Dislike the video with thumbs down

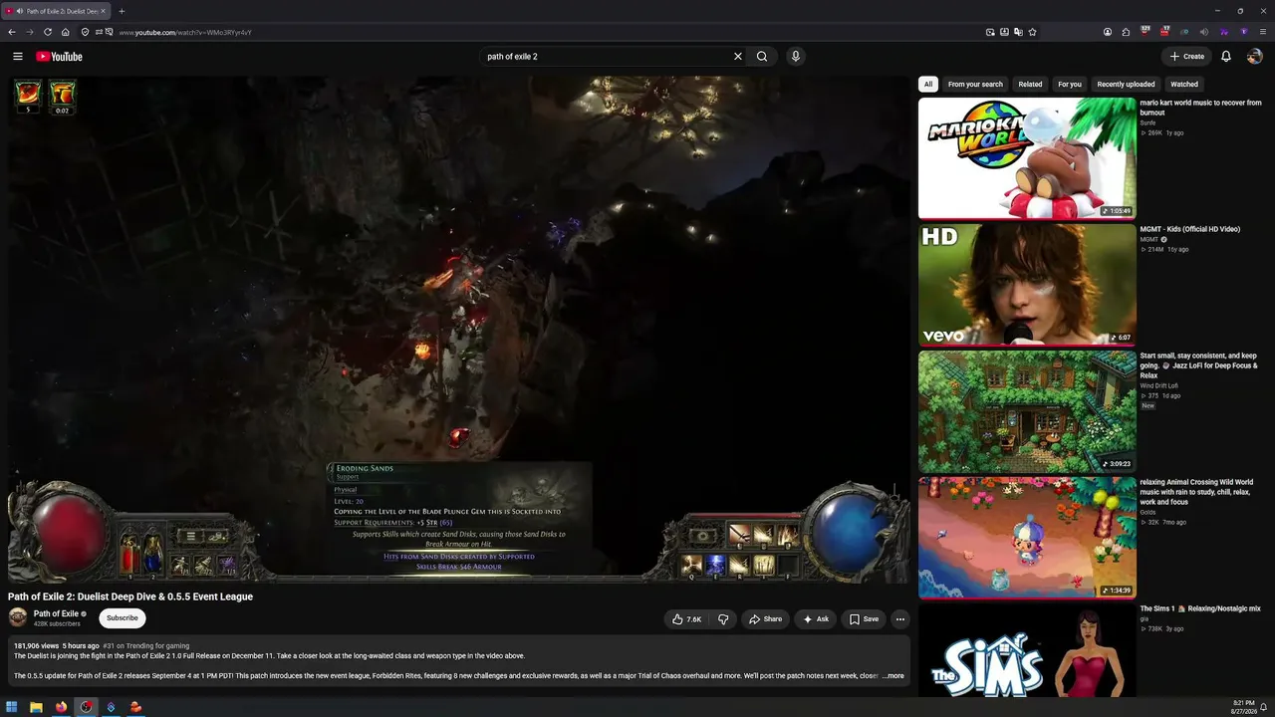723,619
